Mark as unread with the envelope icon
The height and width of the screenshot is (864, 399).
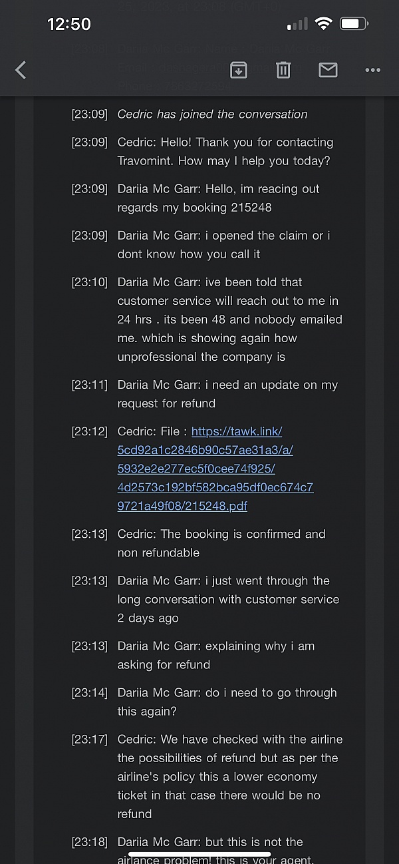(328, 70)
